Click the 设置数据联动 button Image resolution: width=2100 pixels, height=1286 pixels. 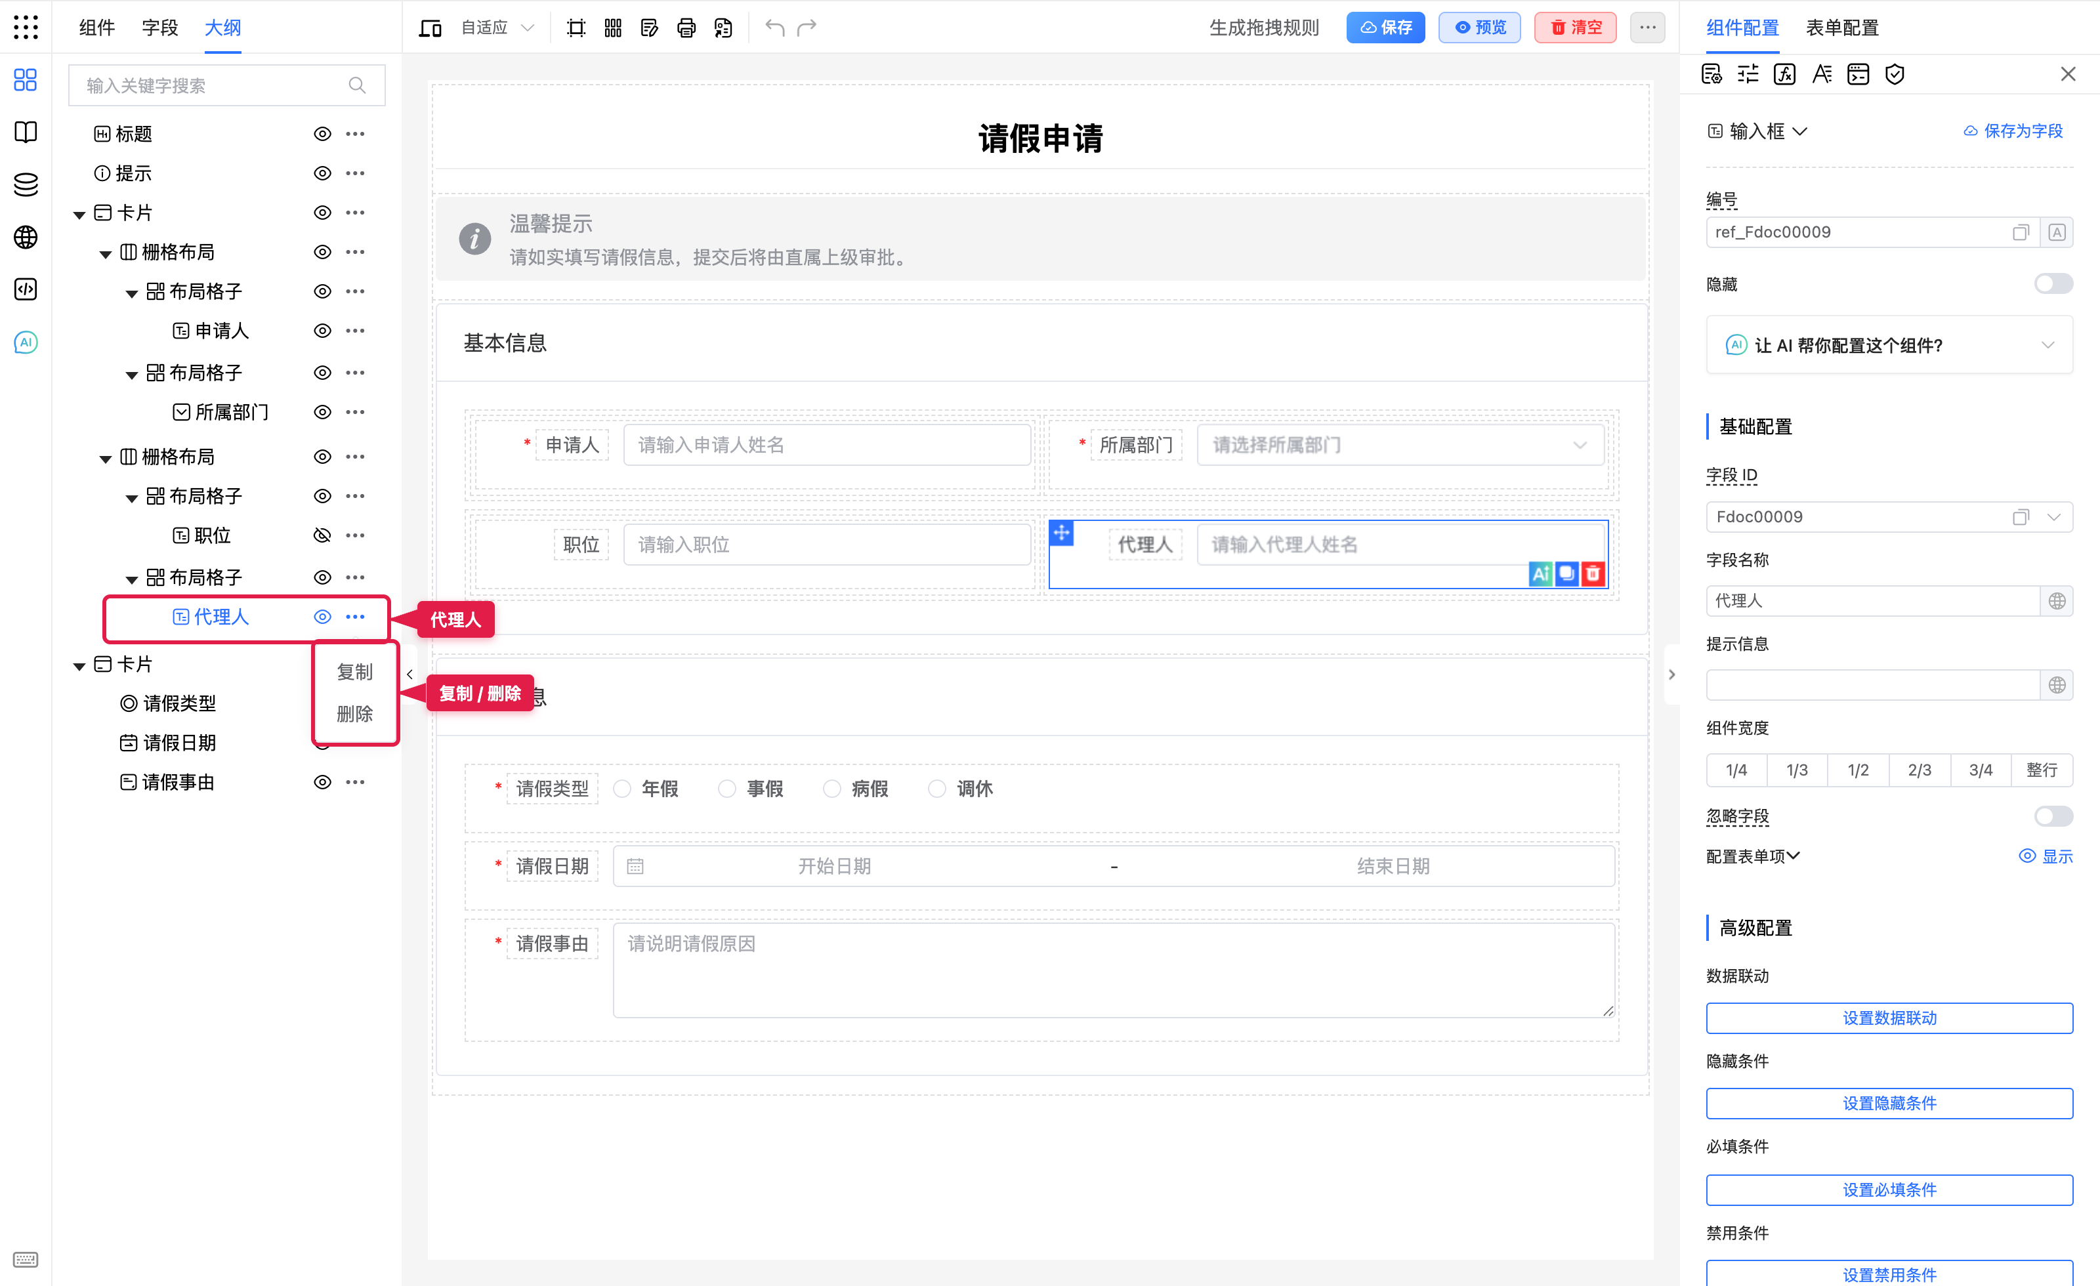(x=1889, y=1018)
